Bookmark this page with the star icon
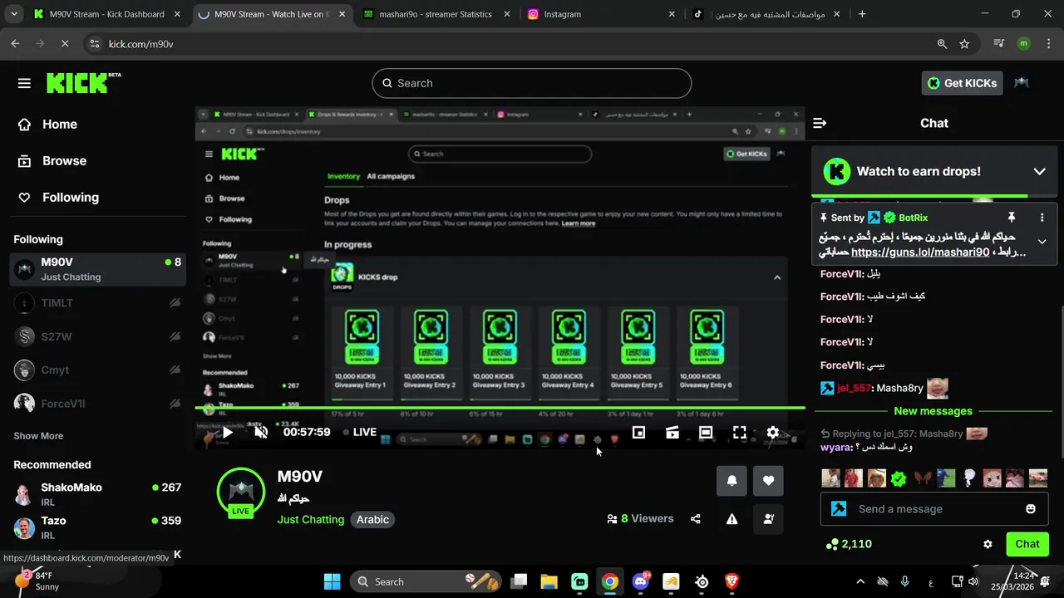This screenshot has height=598, width=1064. click(x=964, y=44)
